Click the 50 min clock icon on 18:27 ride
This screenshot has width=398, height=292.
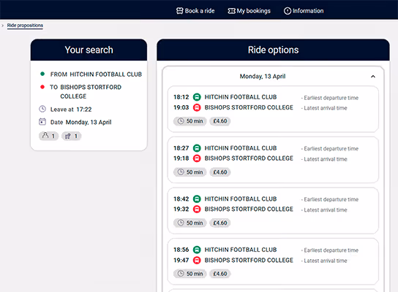(181, 172)
